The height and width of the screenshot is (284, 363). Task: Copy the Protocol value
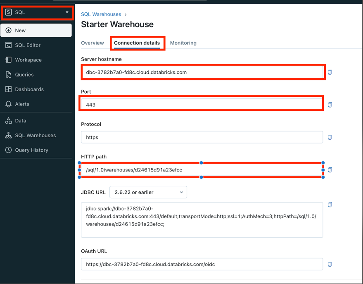point(330,138)
